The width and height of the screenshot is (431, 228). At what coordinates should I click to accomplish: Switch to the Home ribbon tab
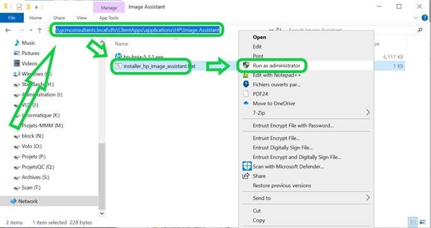pos(35,18)
